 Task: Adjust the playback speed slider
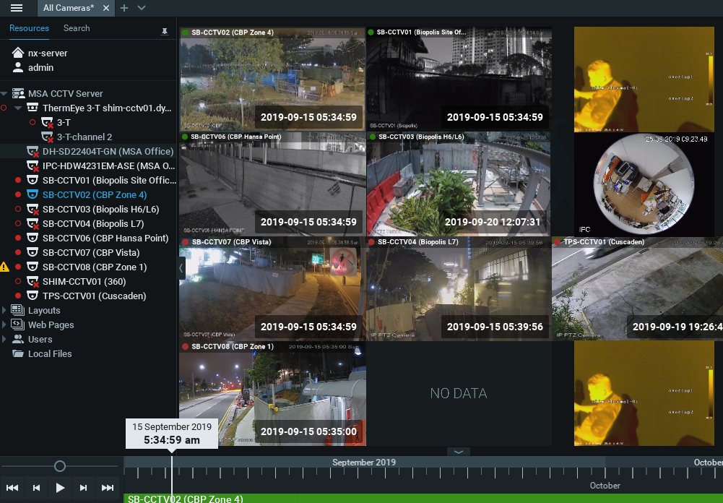click(x=60, y=466)
